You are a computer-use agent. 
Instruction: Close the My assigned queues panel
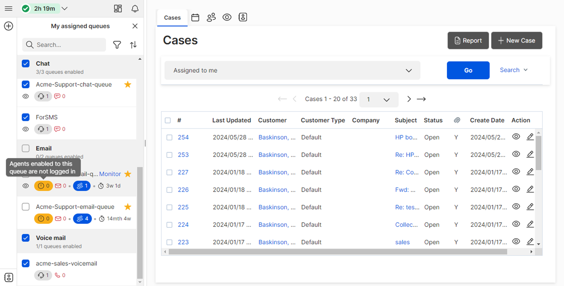[x=135, y=26]
